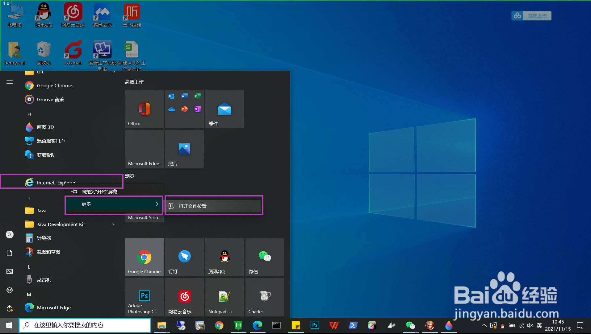The image size is (591, 334).
Task: Choose 打开文件位置 option
Action: click(x=214, y=206)
